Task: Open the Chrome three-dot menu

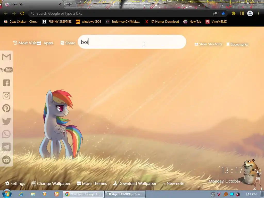Action: [x=258, y=13]
